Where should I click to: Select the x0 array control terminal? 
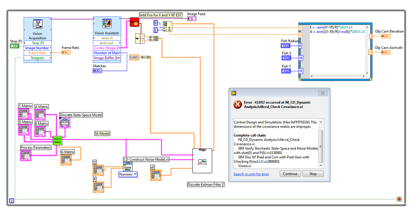pyautogui.click(x=156, y=175)
